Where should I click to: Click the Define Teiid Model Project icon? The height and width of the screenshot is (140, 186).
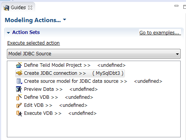tap(19, 65)
